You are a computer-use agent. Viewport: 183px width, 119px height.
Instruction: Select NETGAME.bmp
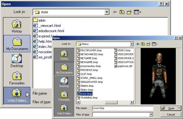coord(87,58)
